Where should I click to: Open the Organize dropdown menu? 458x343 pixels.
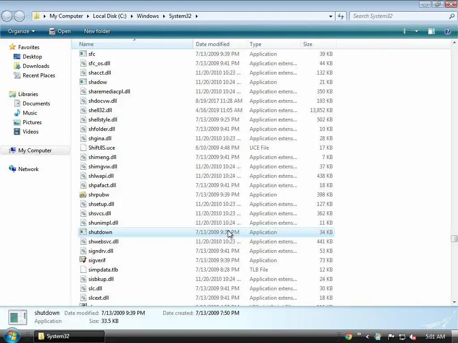21,31
